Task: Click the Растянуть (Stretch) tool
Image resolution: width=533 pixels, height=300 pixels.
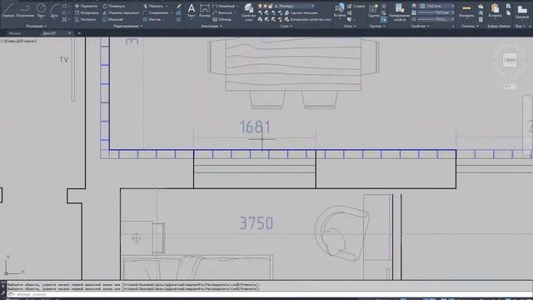Action: coord(85,19)
